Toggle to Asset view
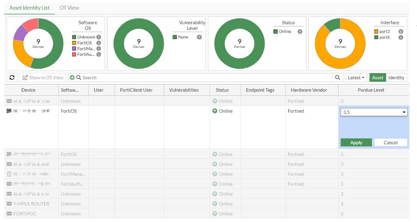The image size is (417, 222). click(377, 78)
